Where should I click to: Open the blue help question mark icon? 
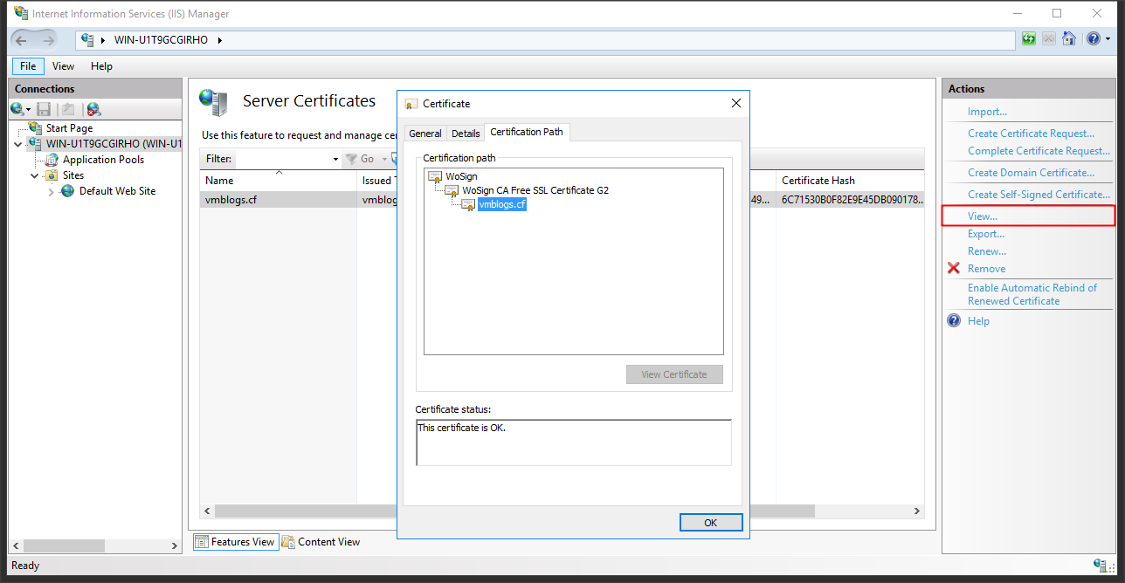pos(1092,39)
